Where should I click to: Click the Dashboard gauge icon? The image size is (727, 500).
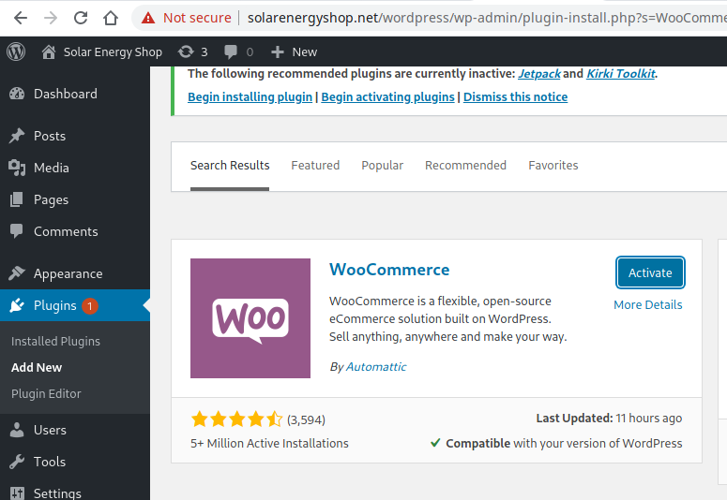[17, 94]
